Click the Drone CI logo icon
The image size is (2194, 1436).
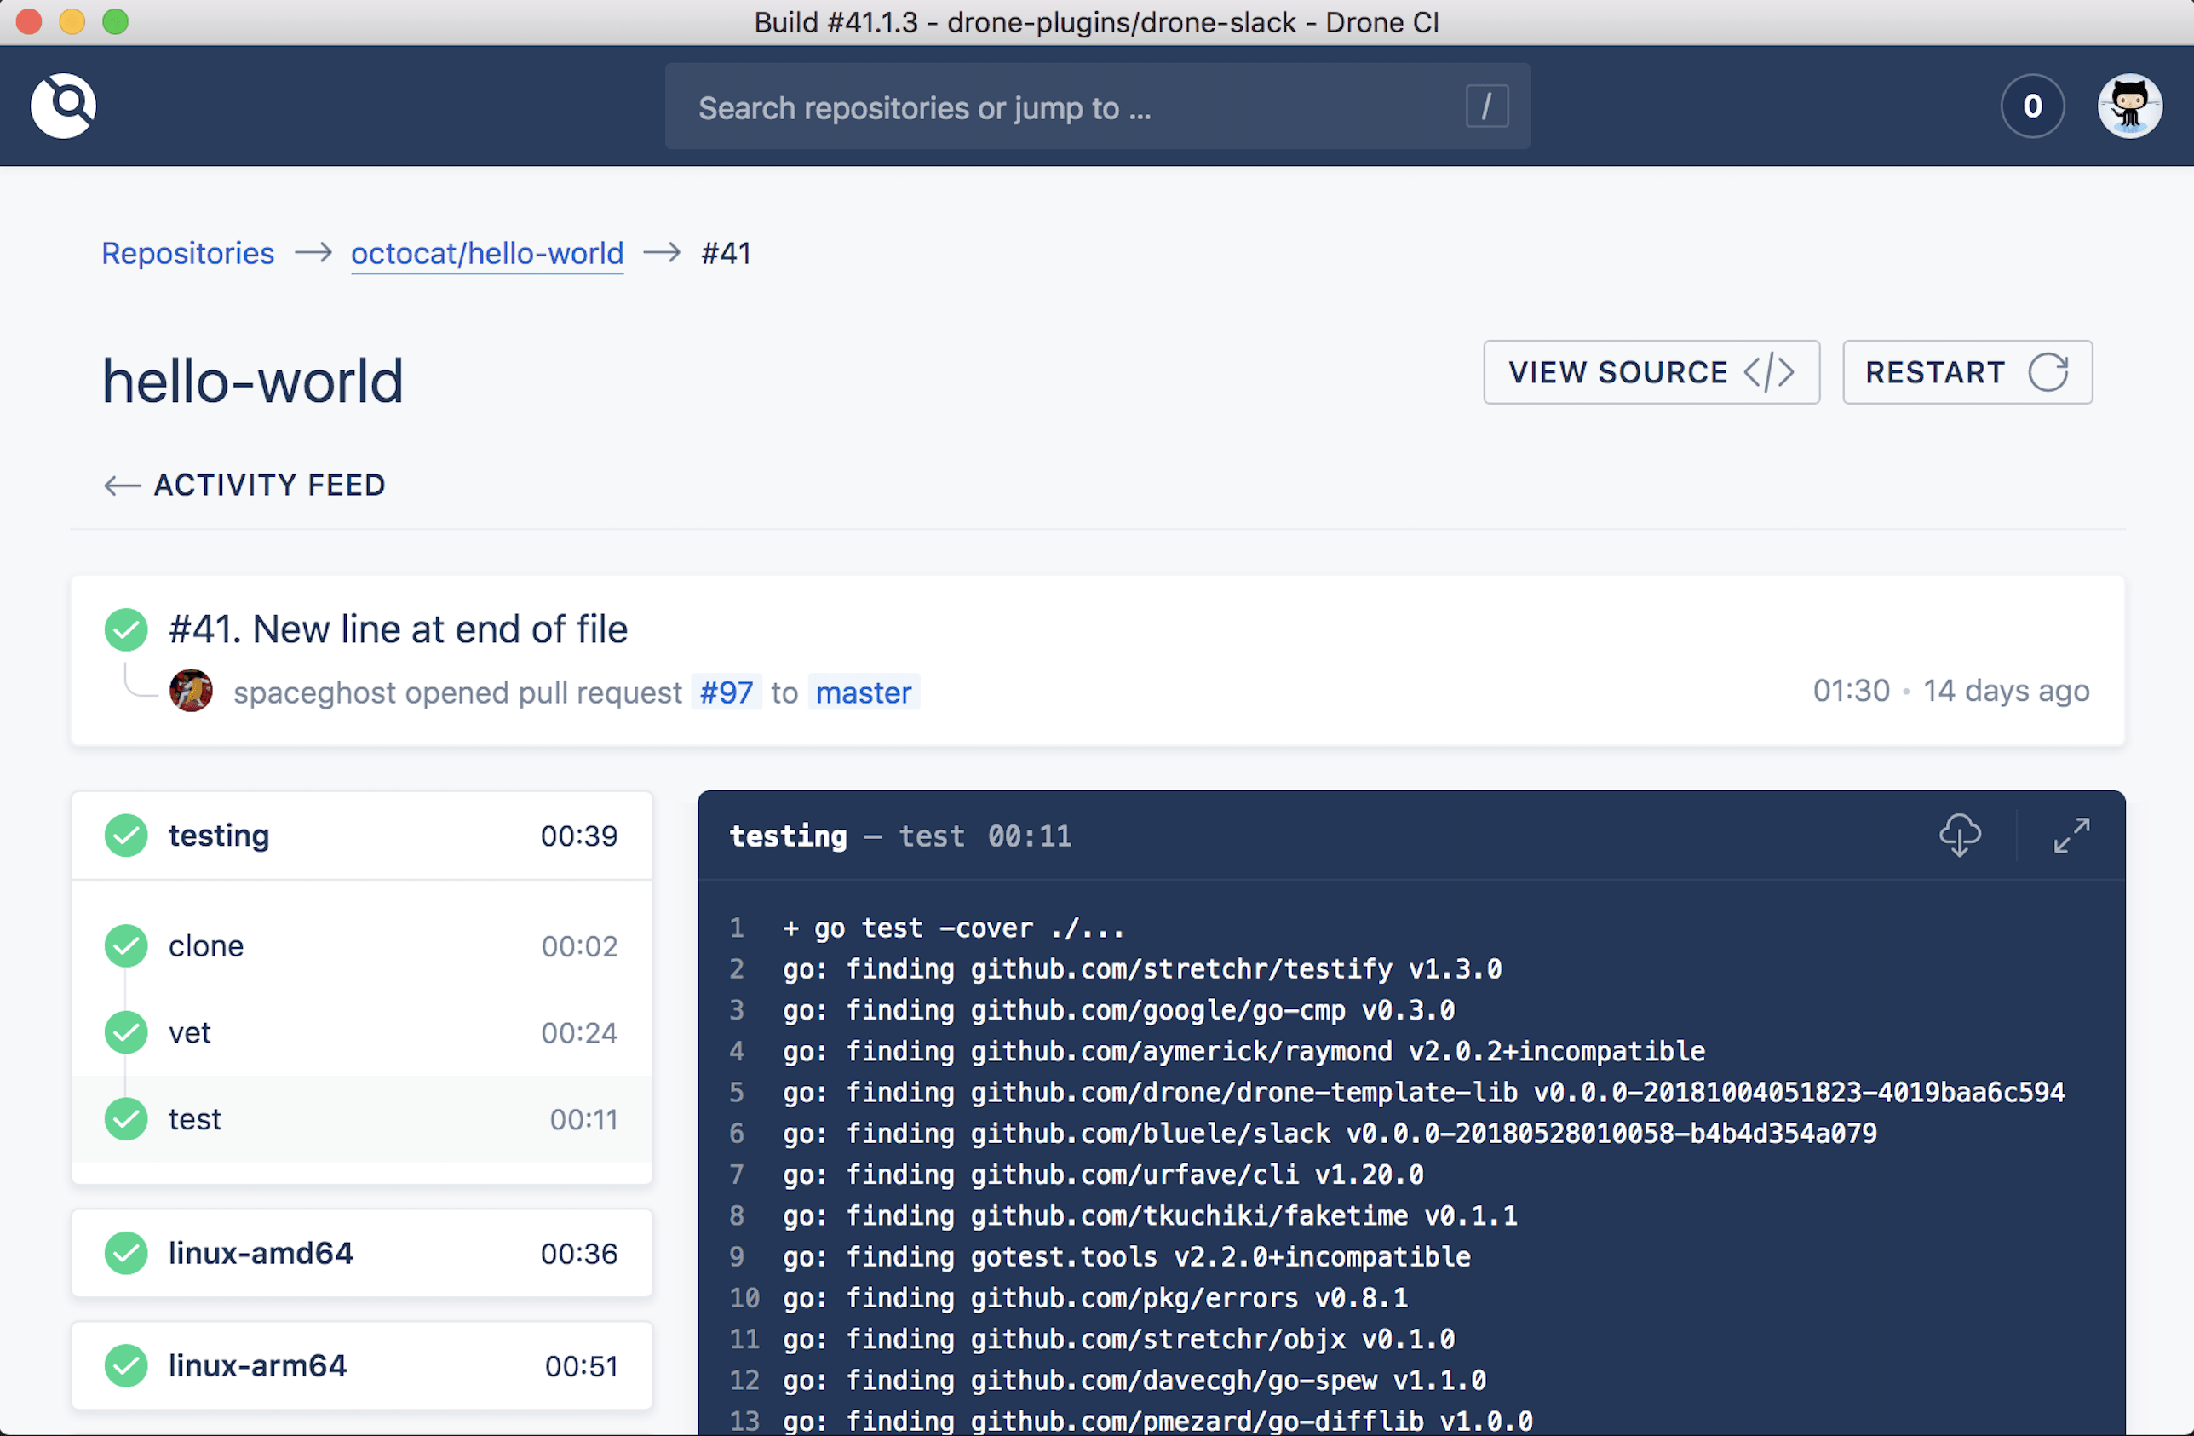coord(64,106)
